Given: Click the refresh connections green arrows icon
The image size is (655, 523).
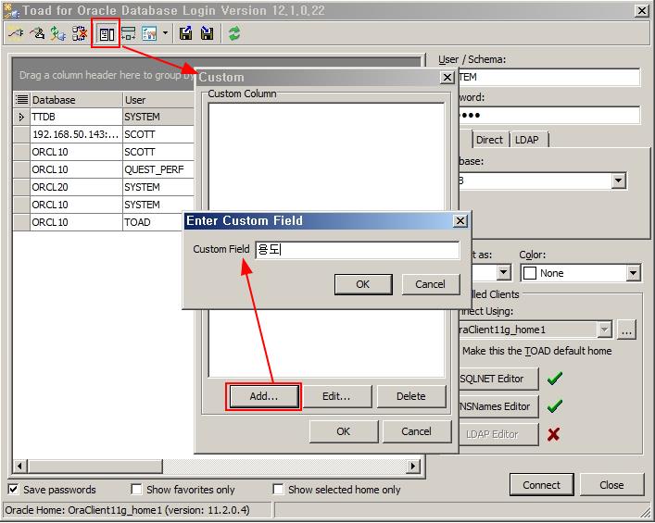Looking at the screenshot, I should coord(234,34).
